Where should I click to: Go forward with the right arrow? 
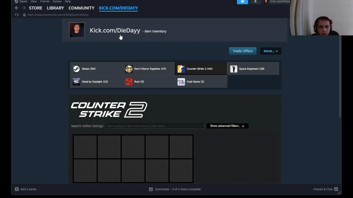pyautogui.click(x=24, y=8)
